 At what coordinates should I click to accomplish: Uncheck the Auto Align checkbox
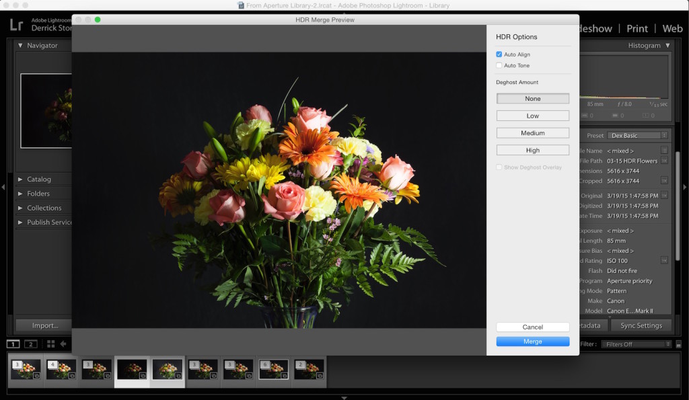(499, 54)
